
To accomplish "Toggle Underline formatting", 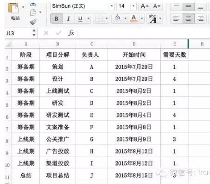I will (80, 18).
